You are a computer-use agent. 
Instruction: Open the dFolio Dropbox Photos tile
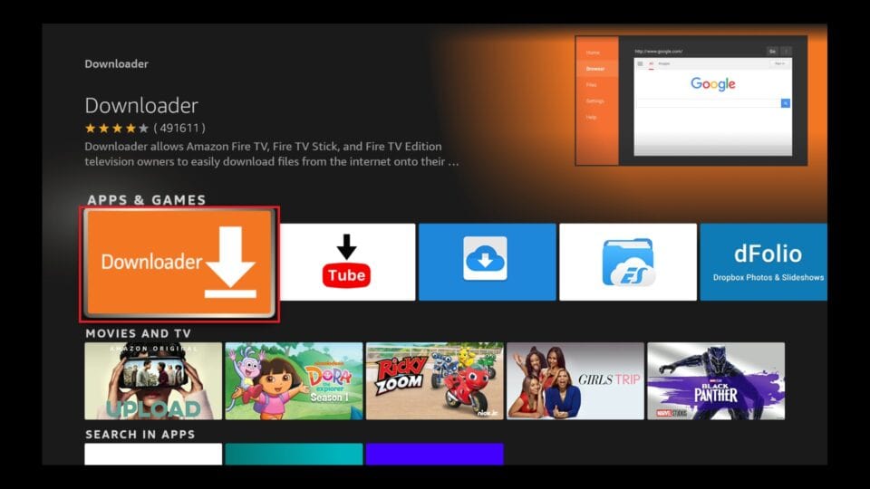pos(763,262)
